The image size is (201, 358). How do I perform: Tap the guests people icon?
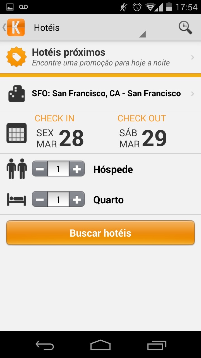click(x=17, y=169)
